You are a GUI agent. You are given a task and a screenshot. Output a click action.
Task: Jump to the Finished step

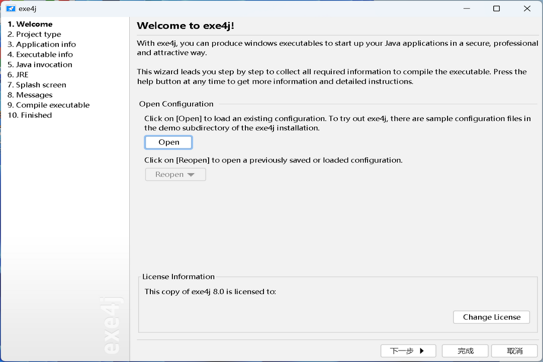(x=30, y=115)
